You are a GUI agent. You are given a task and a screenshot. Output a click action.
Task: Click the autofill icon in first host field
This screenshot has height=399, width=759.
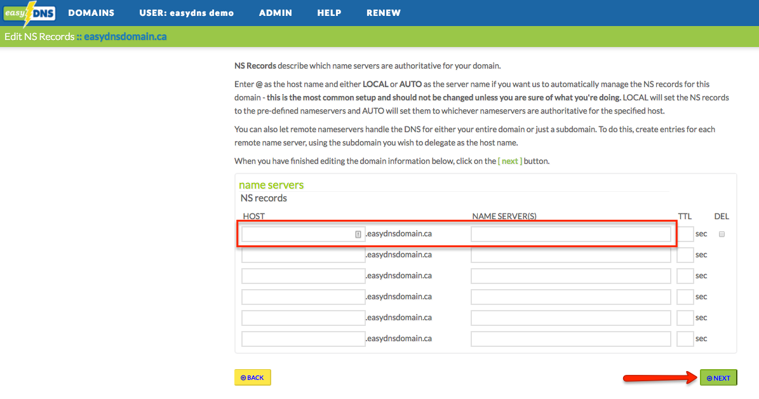click(358, 234)
